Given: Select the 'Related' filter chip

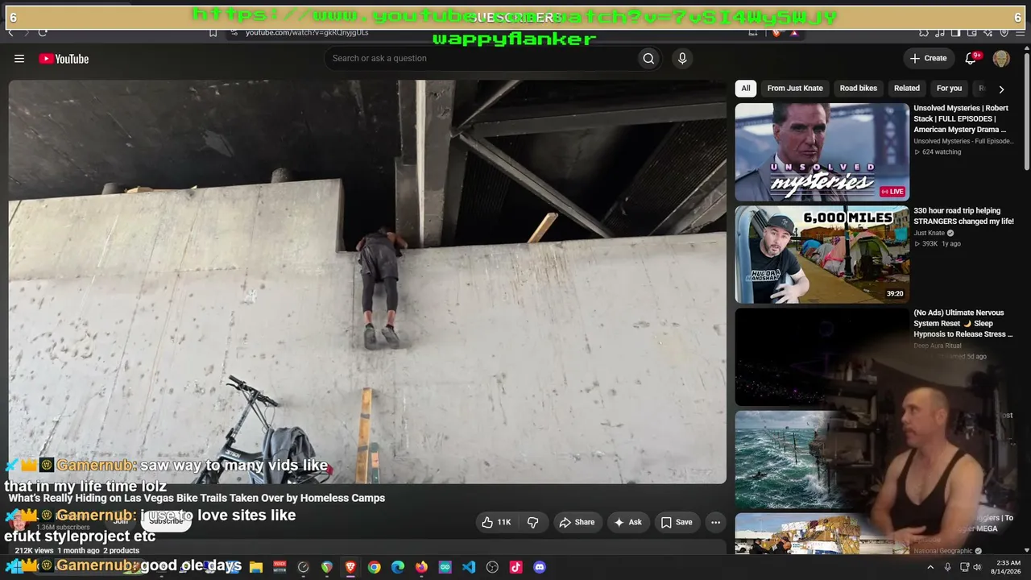Looking at the screenshot, I should (907, 89).
